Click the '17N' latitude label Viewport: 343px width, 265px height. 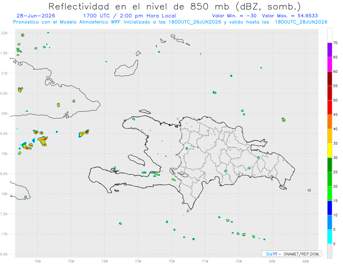point(5,234)
